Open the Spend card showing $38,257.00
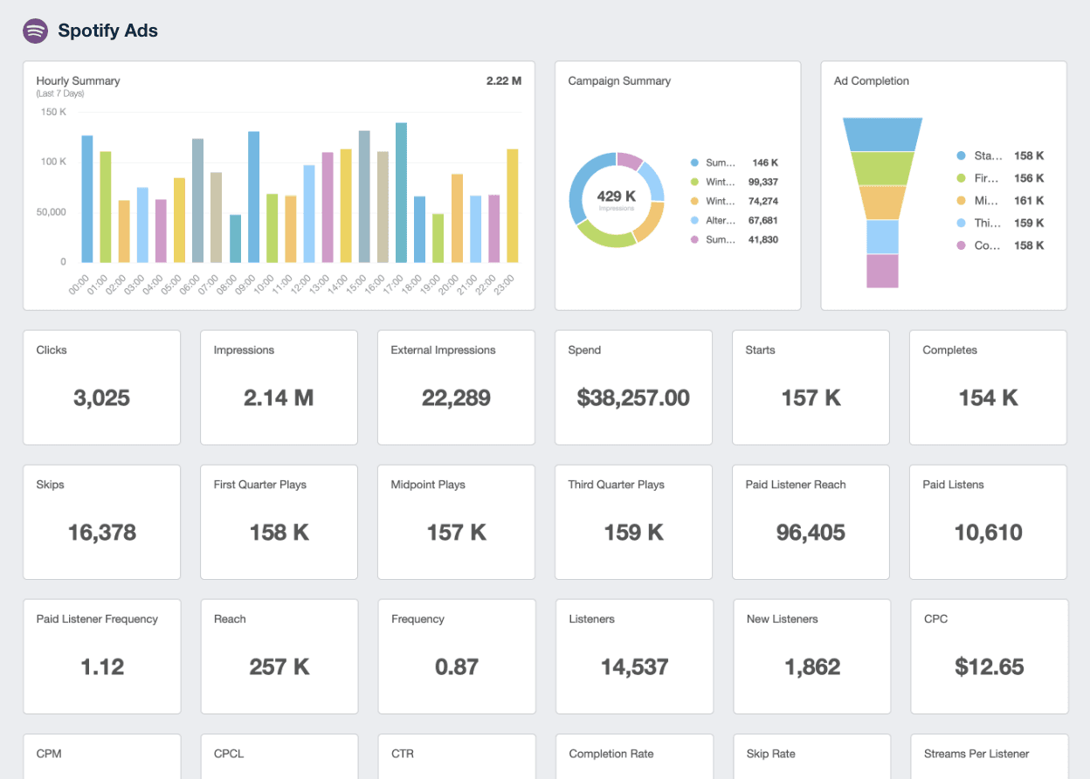This screenshot has height=779, width=1090. point(633,387)
